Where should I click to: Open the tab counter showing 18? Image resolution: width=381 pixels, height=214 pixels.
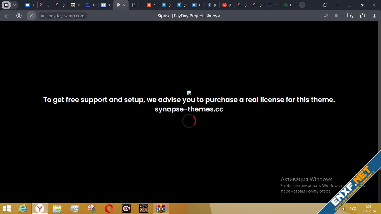coord(6,5)
